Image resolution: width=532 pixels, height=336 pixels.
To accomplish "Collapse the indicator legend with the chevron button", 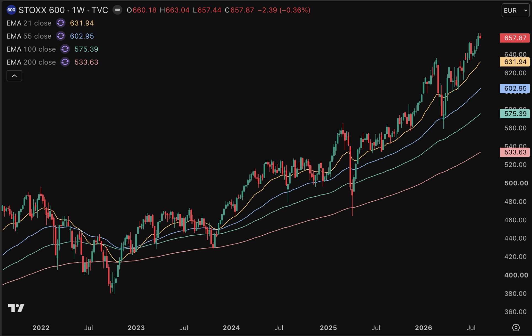I will tap(14, 76).
